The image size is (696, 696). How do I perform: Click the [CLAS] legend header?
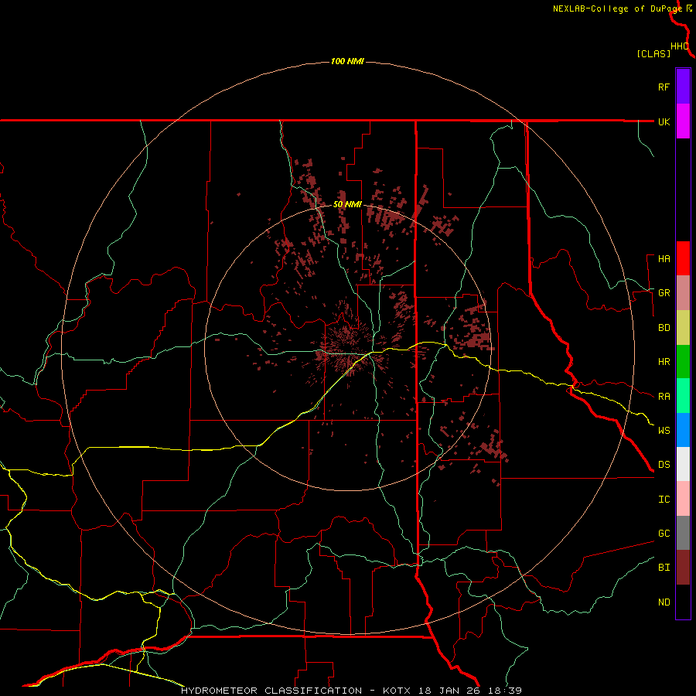[x=653, y=53]
